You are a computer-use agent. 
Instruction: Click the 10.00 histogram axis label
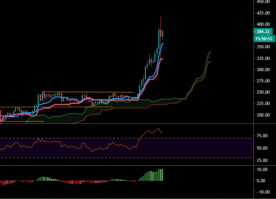tap(262, 170)
